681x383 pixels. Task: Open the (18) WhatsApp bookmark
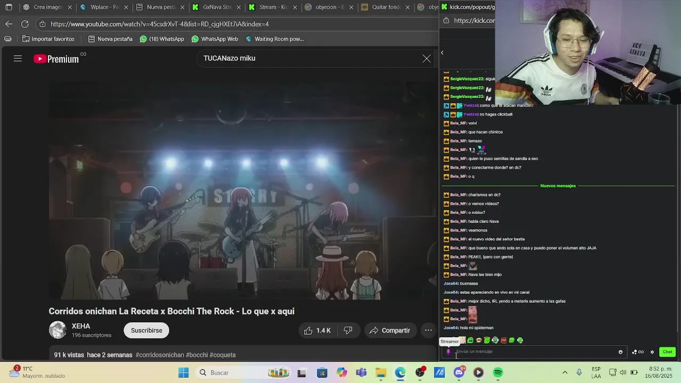(162, 39)
